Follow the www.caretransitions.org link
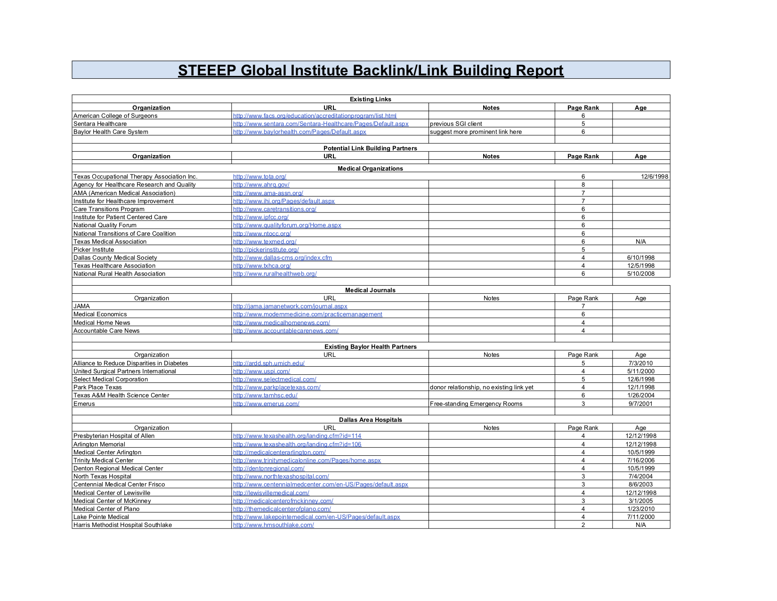Image resolution: width=777 pixels, height=601 pixels. click(275, 209)
